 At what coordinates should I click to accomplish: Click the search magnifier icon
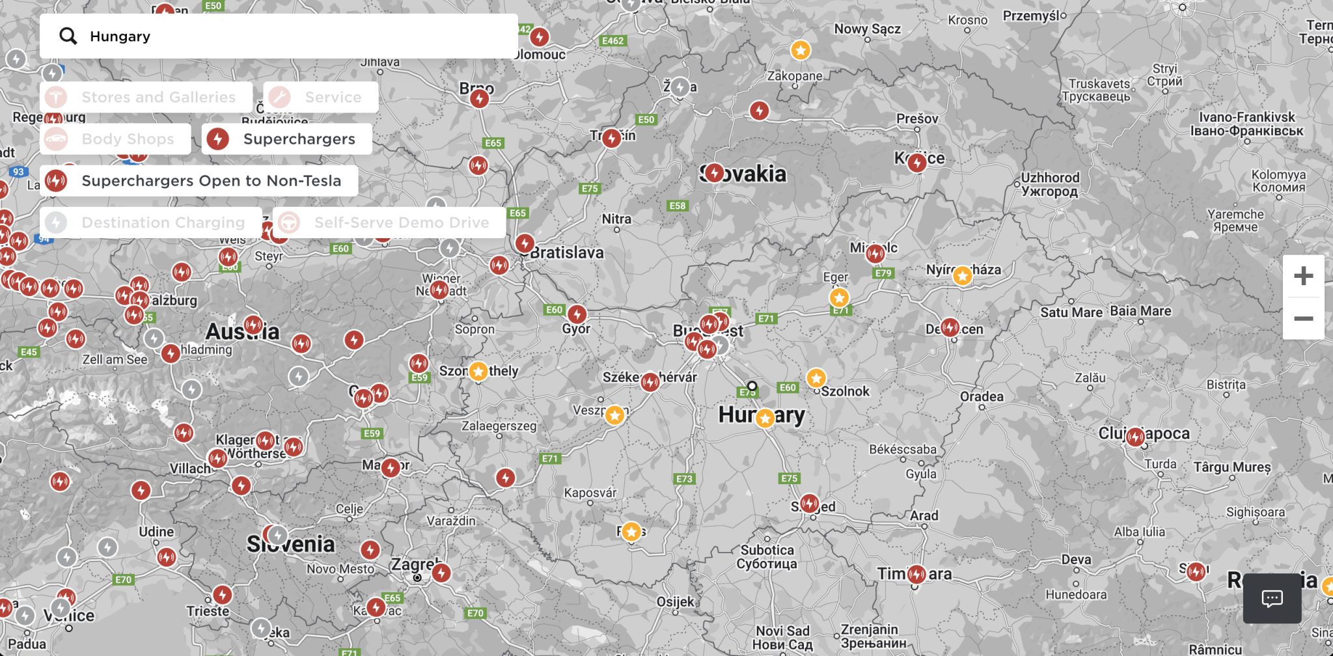tap(68, 36)
